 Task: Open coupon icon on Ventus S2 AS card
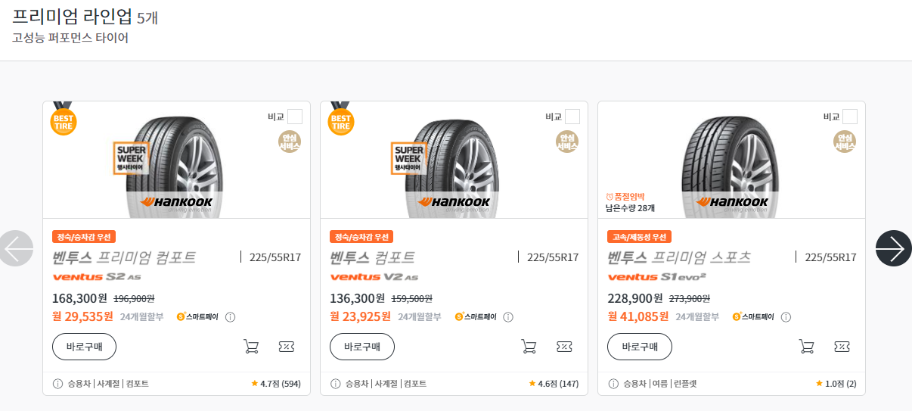(x=286, y=347)
